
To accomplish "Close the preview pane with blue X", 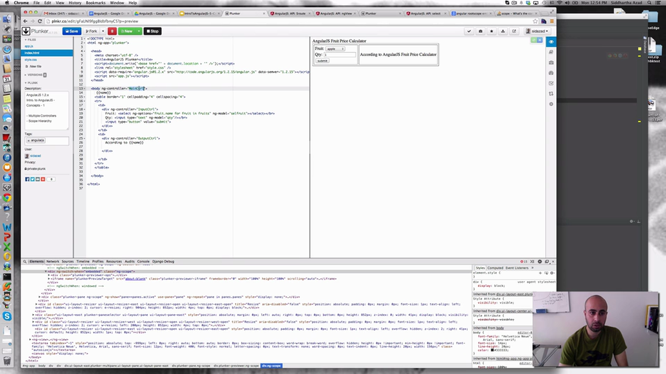I will (x=540, y=41).
